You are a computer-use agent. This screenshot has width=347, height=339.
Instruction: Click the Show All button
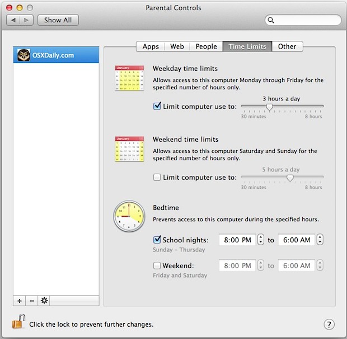[58, 20]
